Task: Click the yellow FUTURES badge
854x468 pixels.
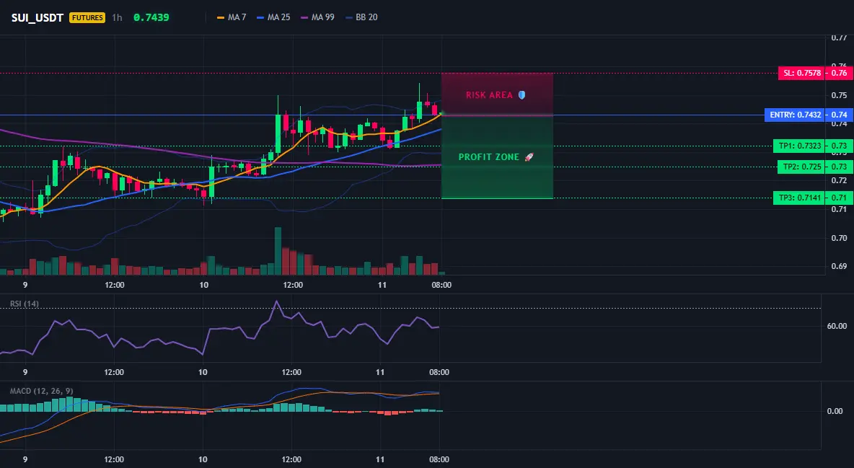Action: click(87, 17)
